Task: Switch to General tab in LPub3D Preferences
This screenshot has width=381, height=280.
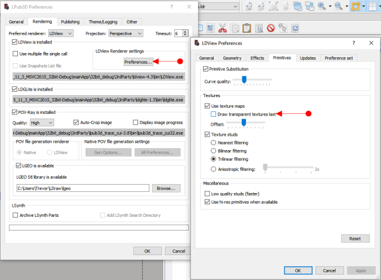Action: pyautogui.click(x=16, y=22)
